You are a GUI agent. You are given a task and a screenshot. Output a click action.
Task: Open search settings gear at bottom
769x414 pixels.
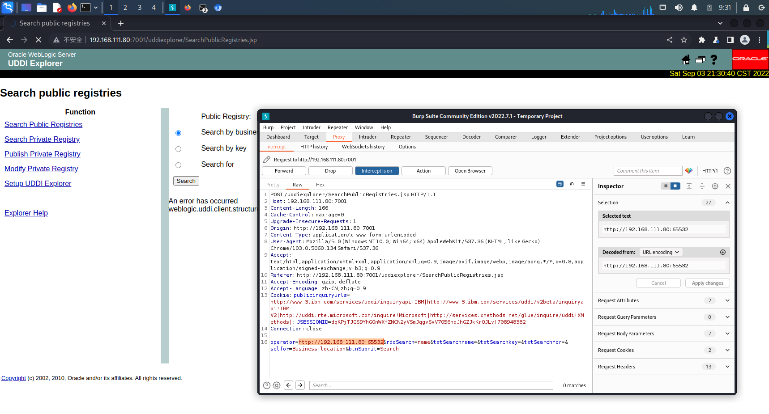point(277,385)
